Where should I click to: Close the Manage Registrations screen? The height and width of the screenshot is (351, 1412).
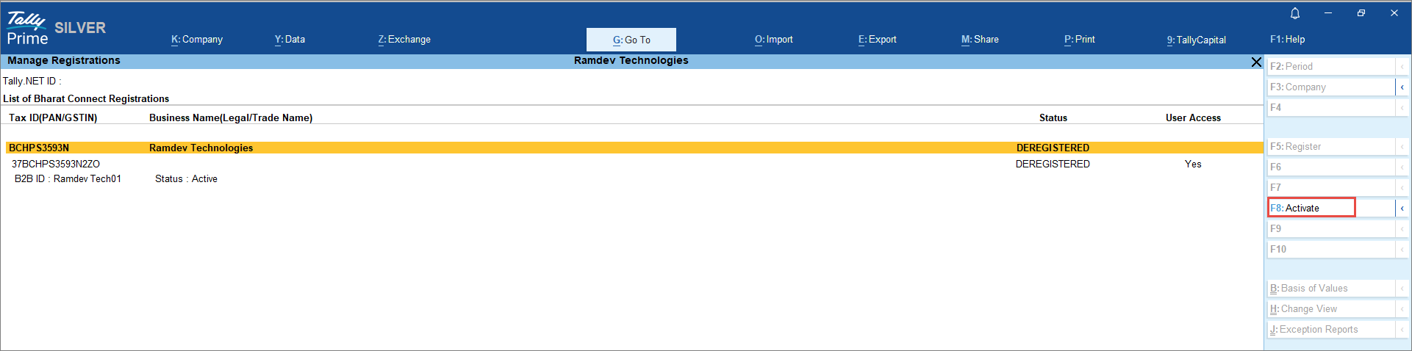click(1256, 62)
